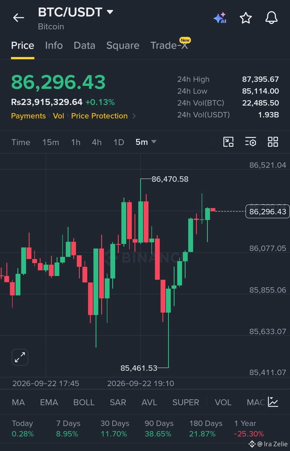Open the indicator chart icon beside MAC

[x=273, y=402]
